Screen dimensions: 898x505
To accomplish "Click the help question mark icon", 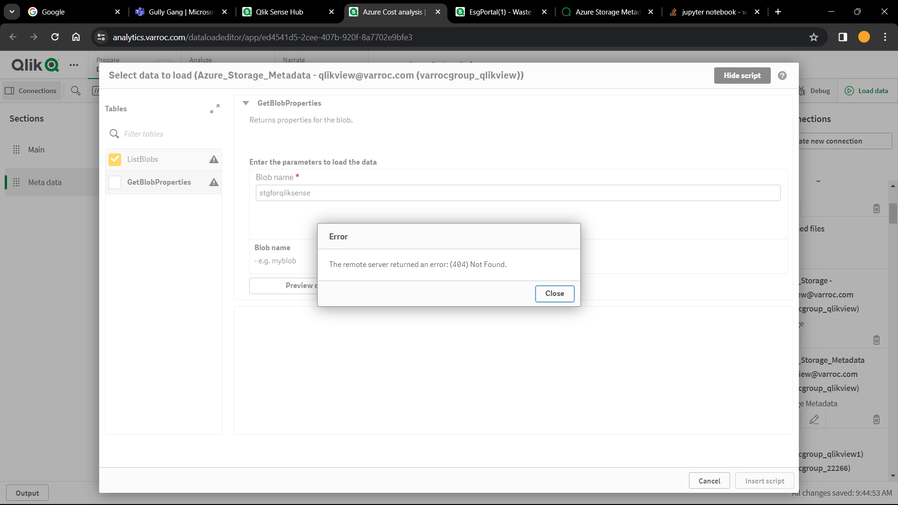I will pyautogui.click(x=782, y=76).
